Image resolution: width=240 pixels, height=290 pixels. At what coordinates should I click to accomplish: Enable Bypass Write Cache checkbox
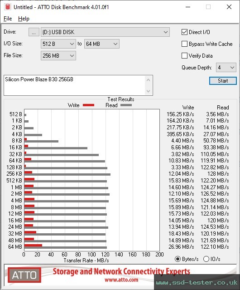[184, 44]
